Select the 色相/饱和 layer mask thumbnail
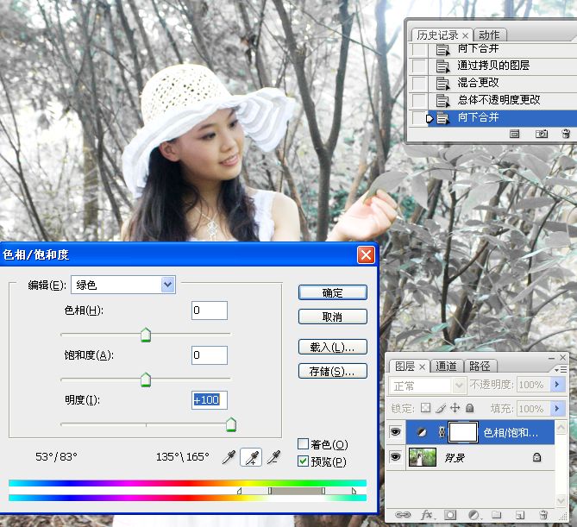 (463, 432)
